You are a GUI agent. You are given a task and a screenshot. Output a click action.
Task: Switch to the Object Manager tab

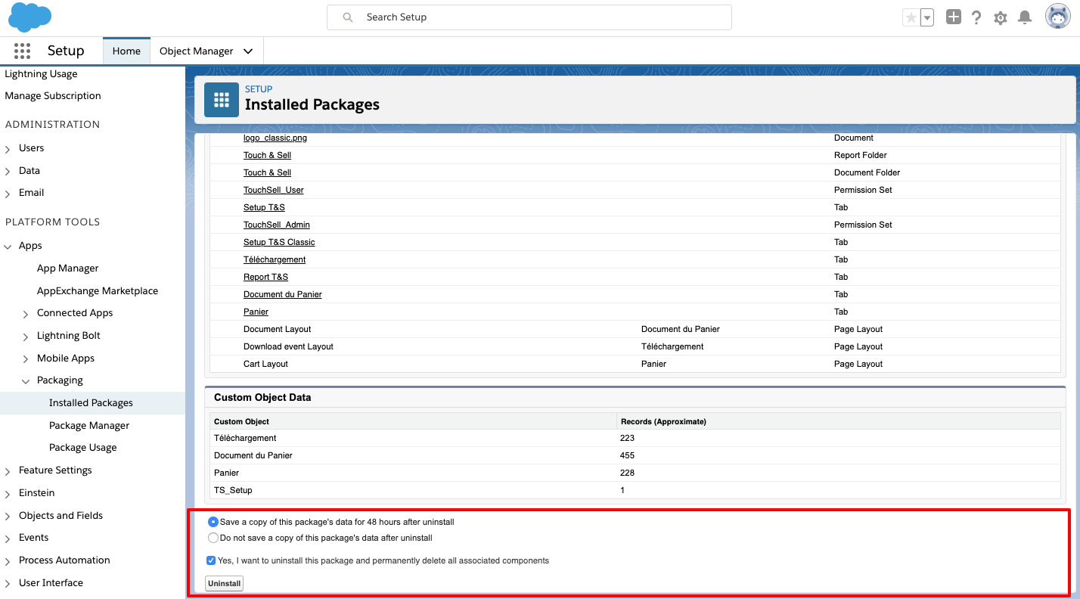pos(197,51)
